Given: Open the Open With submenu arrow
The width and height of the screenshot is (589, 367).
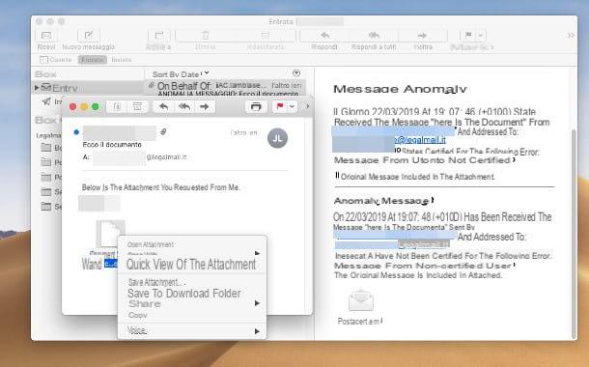Looking at the screenshot, I should [257, 254].
